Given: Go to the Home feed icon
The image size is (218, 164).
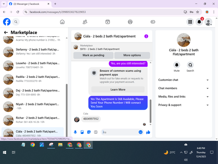Looking at the screenshot, I should tap(62, 22).
